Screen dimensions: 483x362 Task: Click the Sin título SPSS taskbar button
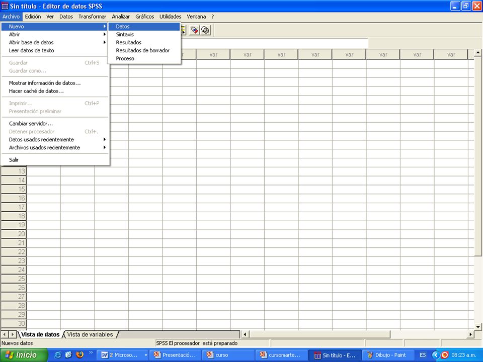(x=335, y=355)
